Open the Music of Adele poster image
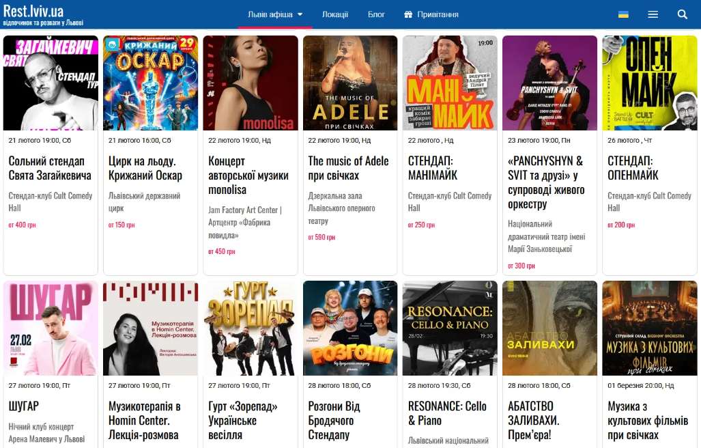The image size is (701, 448). pos(350,83)
